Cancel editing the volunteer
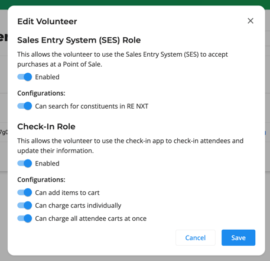This screenshot has height=261, width=270. pos(196,238)
